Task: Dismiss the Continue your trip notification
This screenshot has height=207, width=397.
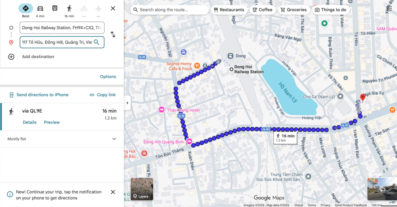Action: click(x=113, y=192)
